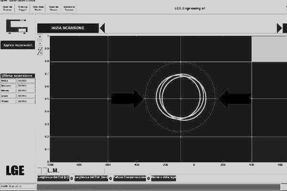Viewport: 287px width, 191px height.
Task: Click the Lunghezza del Coil field
Action: (53, 178)
